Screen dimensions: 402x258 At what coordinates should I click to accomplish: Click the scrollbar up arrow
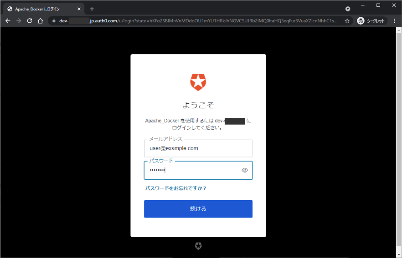click(399, 30)
